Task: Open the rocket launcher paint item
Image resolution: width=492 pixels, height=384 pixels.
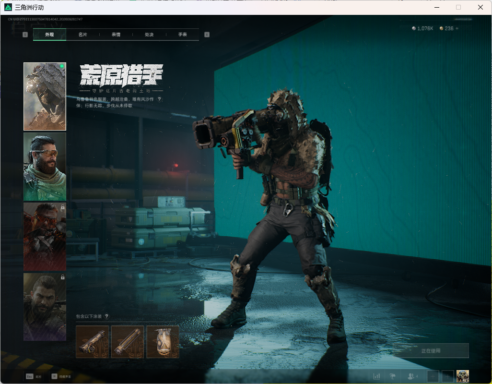Action: 92,342
